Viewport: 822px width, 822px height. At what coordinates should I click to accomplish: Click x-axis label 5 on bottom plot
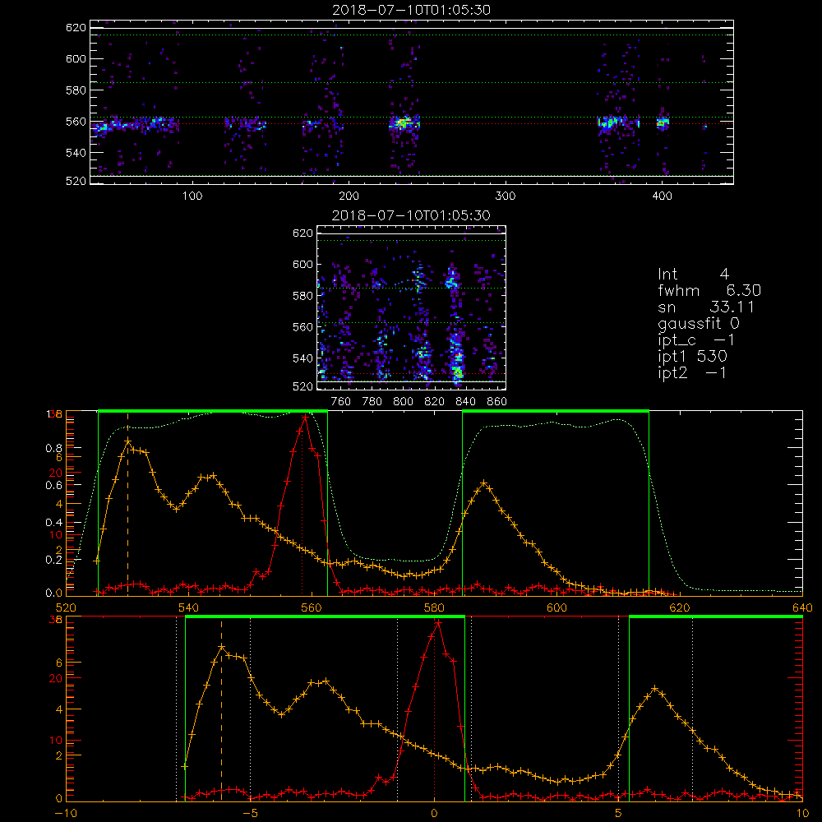(619, 814)
